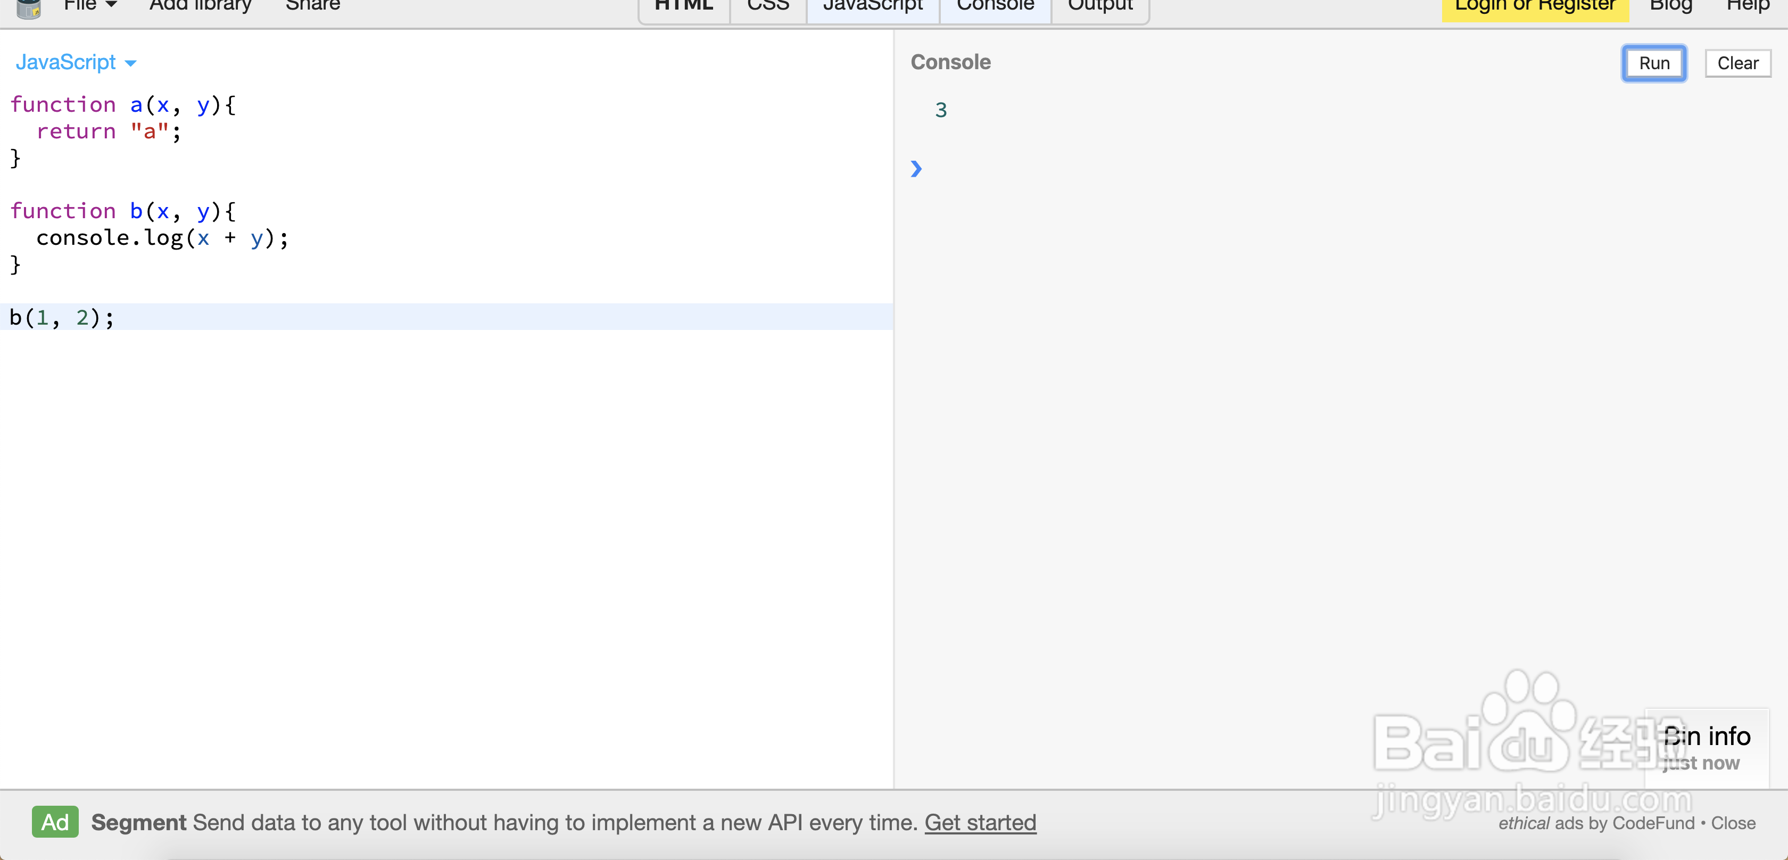1788x860 pixels.
Task: Open the Blog link
Action: tap(1671, 5)
